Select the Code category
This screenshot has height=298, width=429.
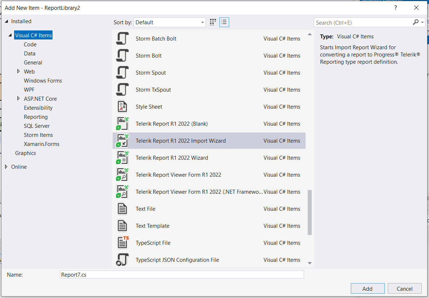point(30,44)
